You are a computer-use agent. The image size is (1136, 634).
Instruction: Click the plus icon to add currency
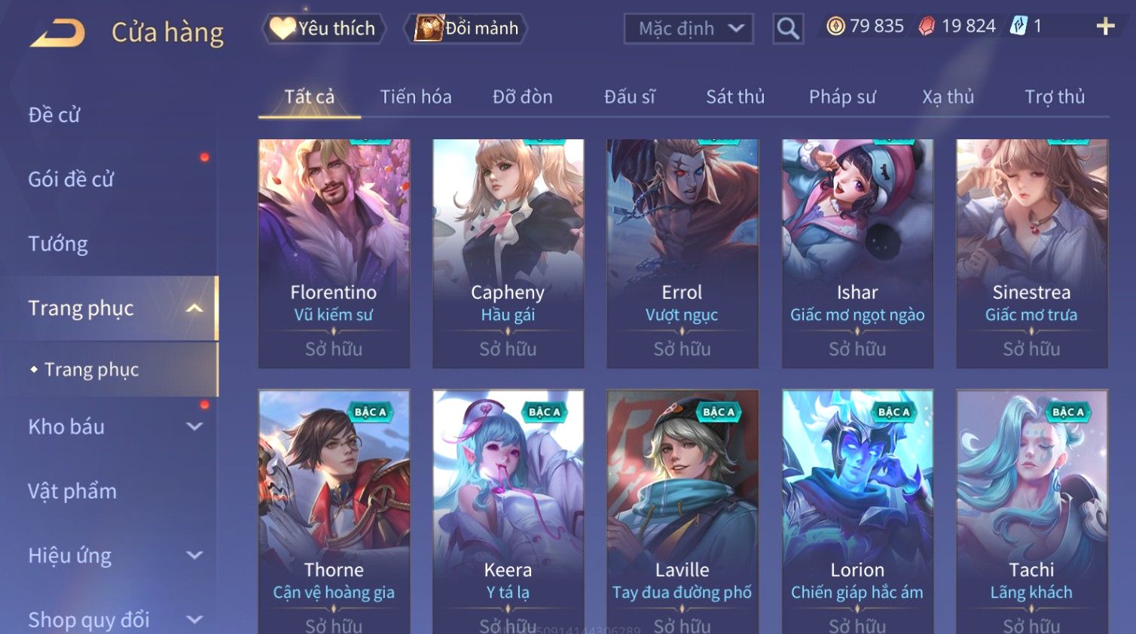[1105, 26]
